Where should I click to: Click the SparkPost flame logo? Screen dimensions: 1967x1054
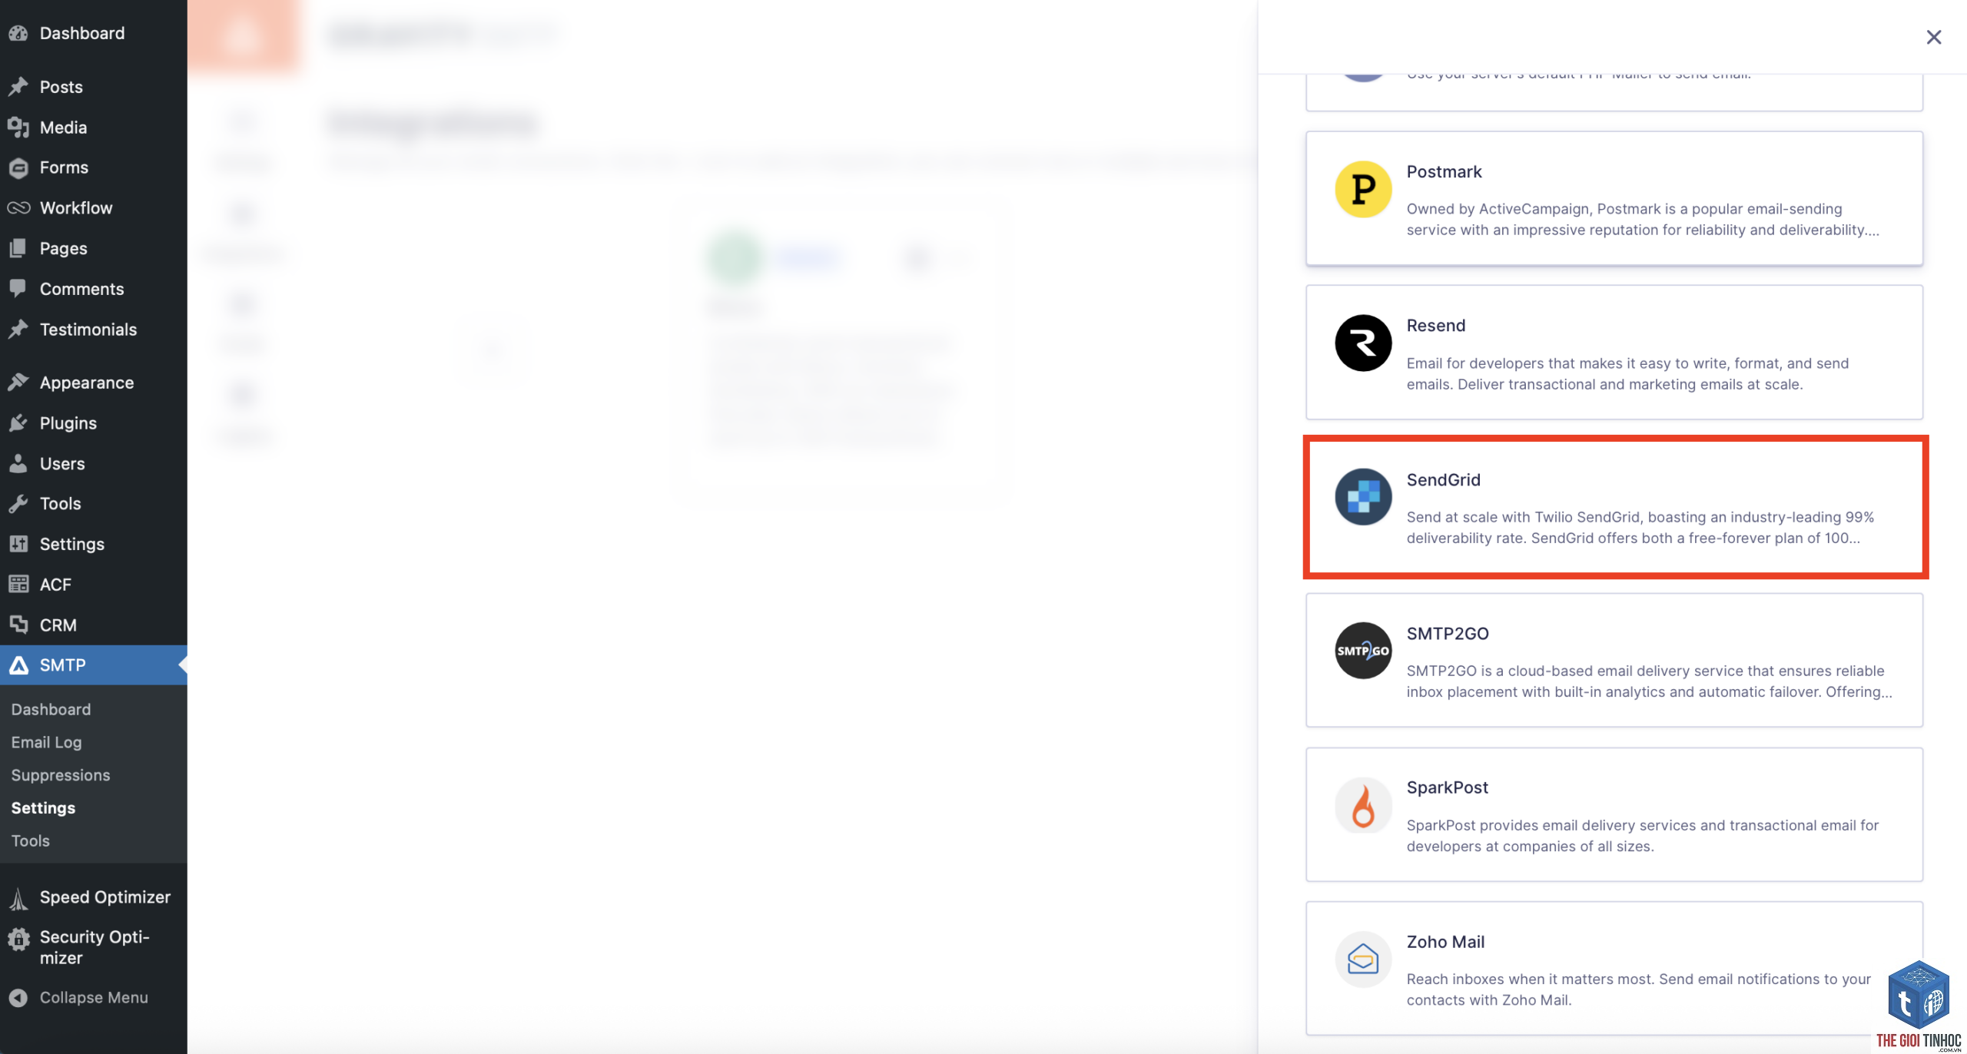[1363, 805]
